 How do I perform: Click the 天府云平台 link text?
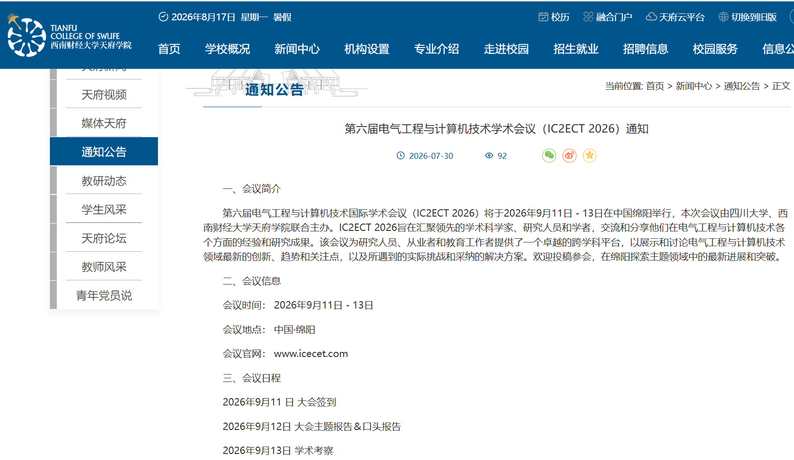(x=682, y=17)
